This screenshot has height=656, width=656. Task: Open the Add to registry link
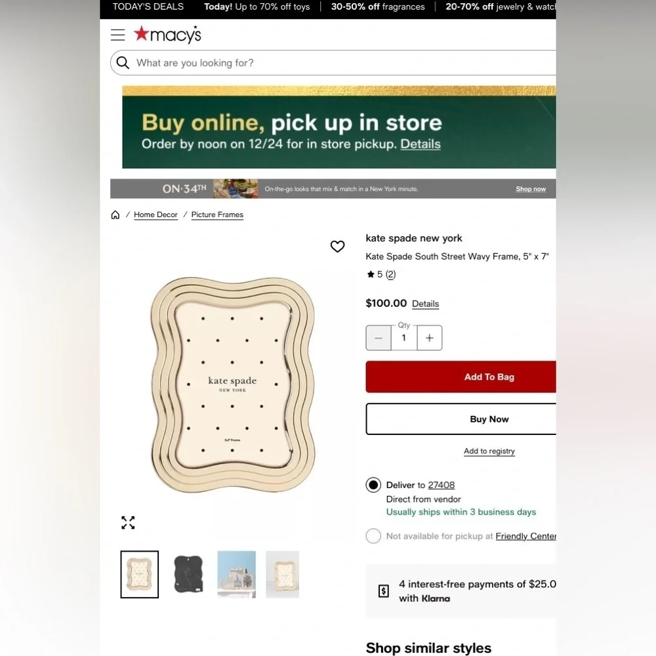point(489,451)
